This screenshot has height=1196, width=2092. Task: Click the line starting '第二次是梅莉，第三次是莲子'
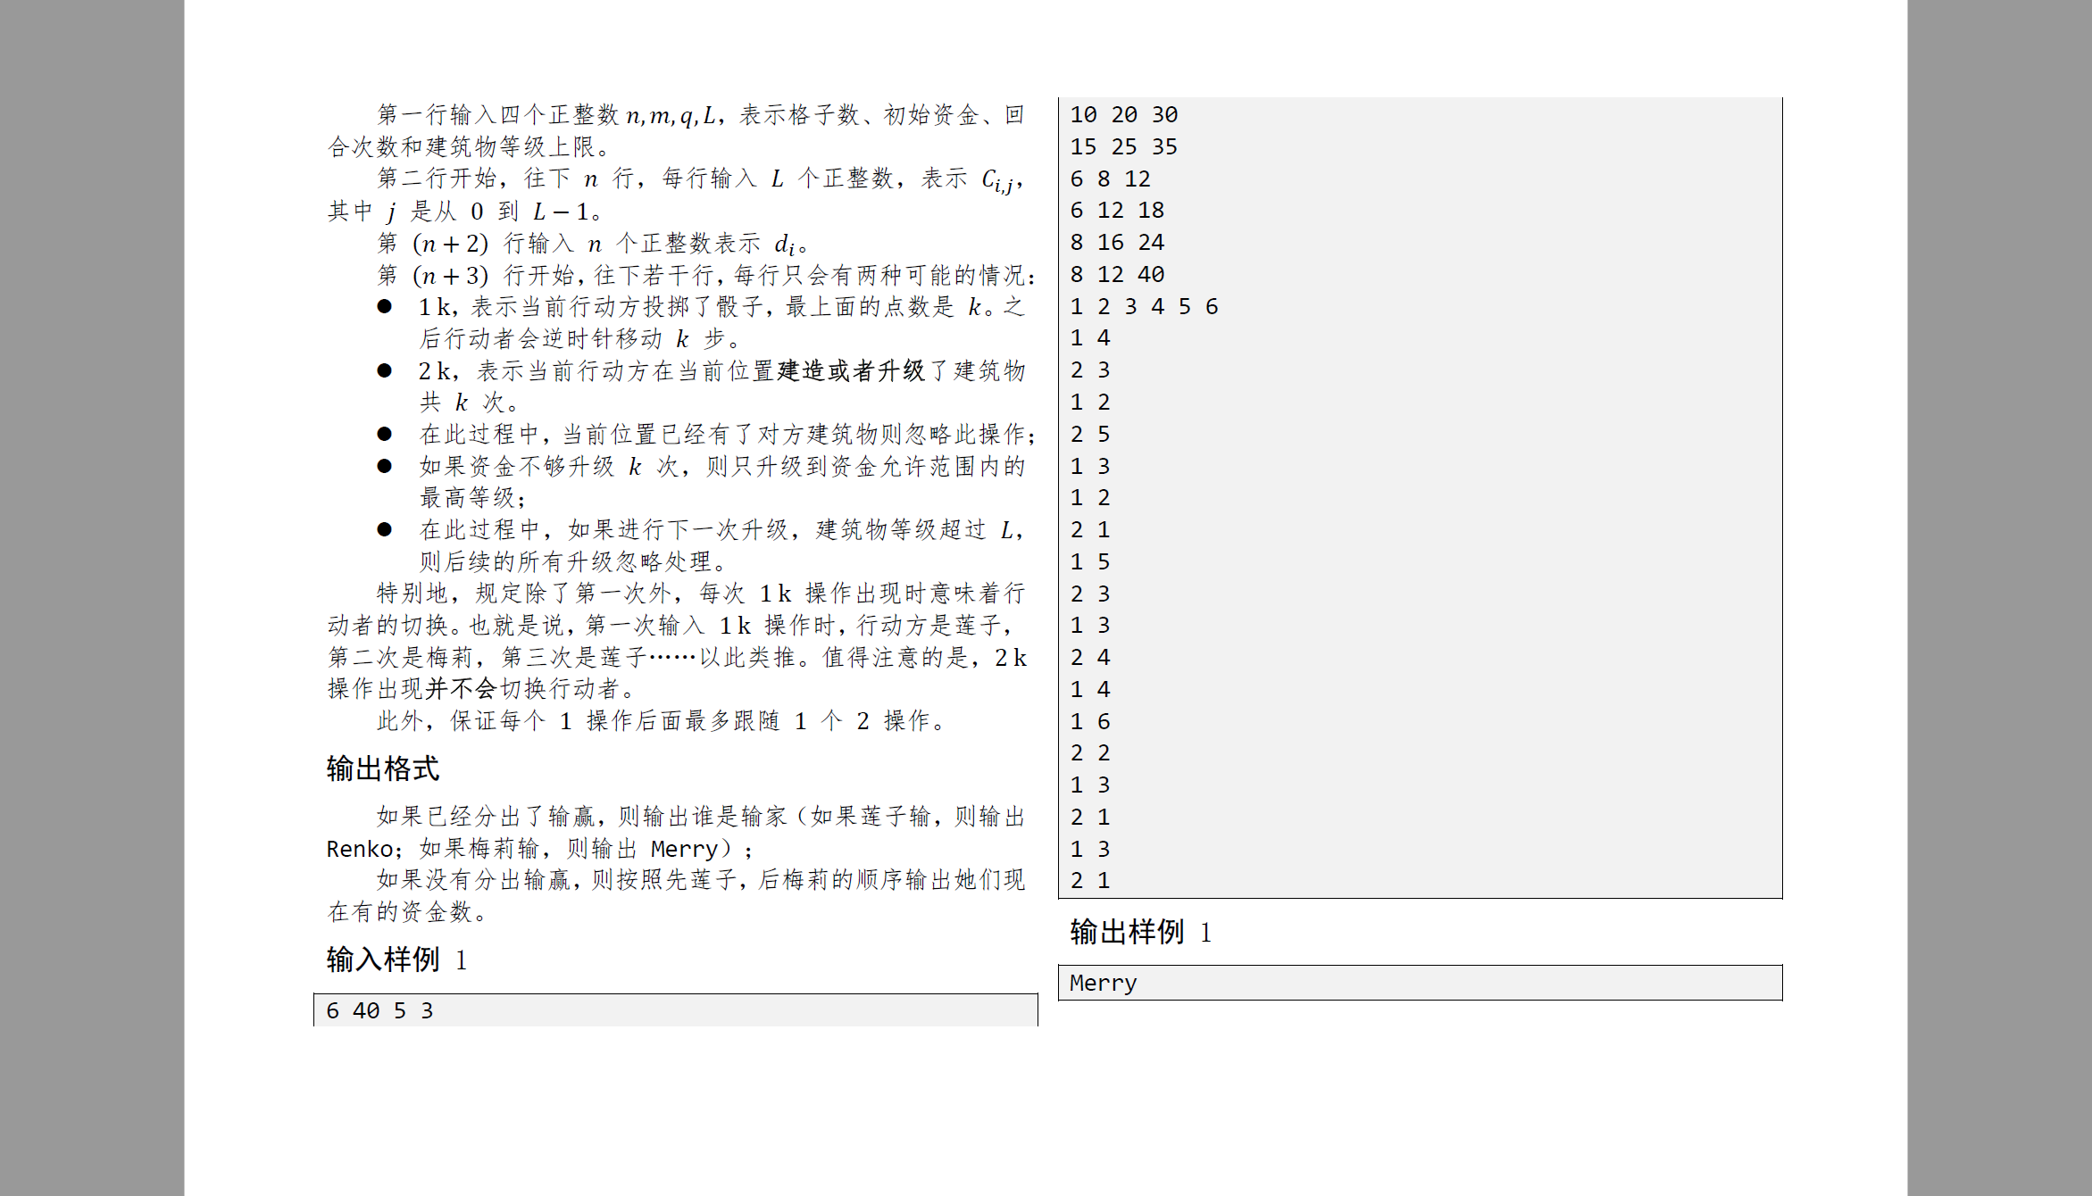pos(677,658)
